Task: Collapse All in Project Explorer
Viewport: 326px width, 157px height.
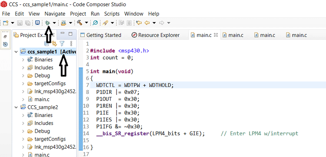Action: 47,43
